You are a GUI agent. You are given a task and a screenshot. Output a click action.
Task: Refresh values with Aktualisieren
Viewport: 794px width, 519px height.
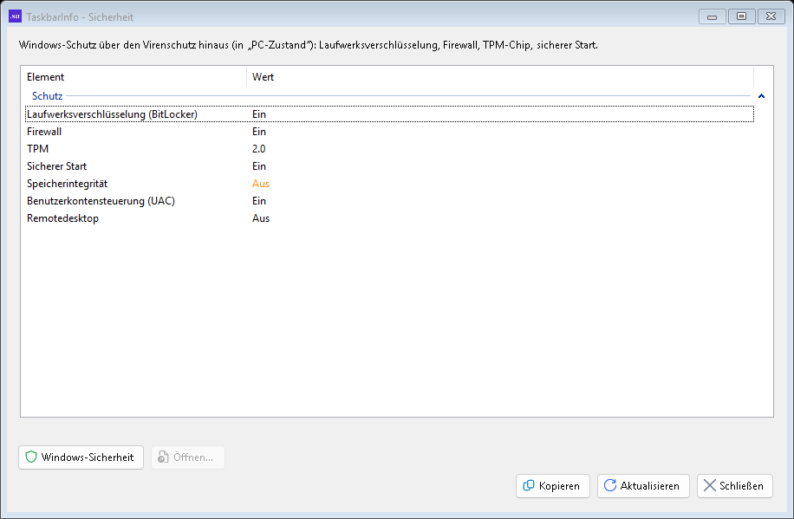pyautogui.click(x=643, y=486)
